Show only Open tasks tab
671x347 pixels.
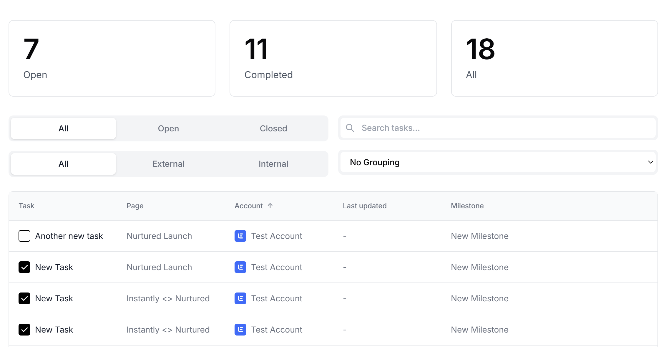click(x=168, y=128)
